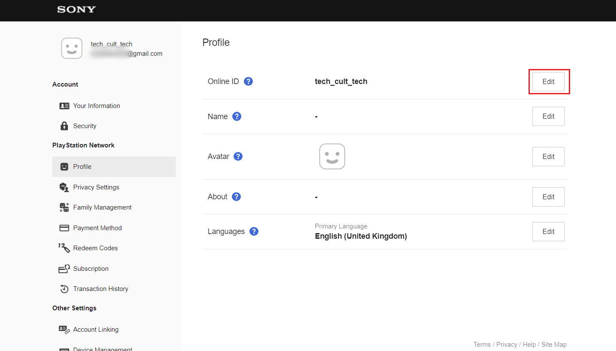Image resolution: width=616 pixels, height=351 pixels.
Task: Navigate to Subscription settings
Action: 91,269
